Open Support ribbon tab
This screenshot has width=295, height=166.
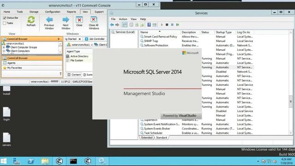(99, 12)
